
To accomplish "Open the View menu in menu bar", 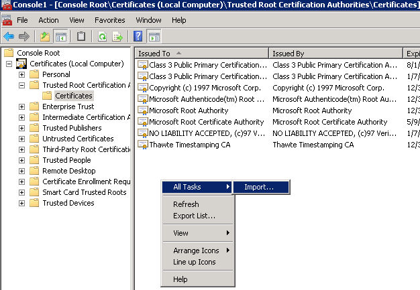I will (x=76, y=20).
